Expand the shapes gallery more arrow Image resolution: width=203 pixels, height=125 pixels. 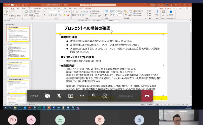[x=123, y=16]
